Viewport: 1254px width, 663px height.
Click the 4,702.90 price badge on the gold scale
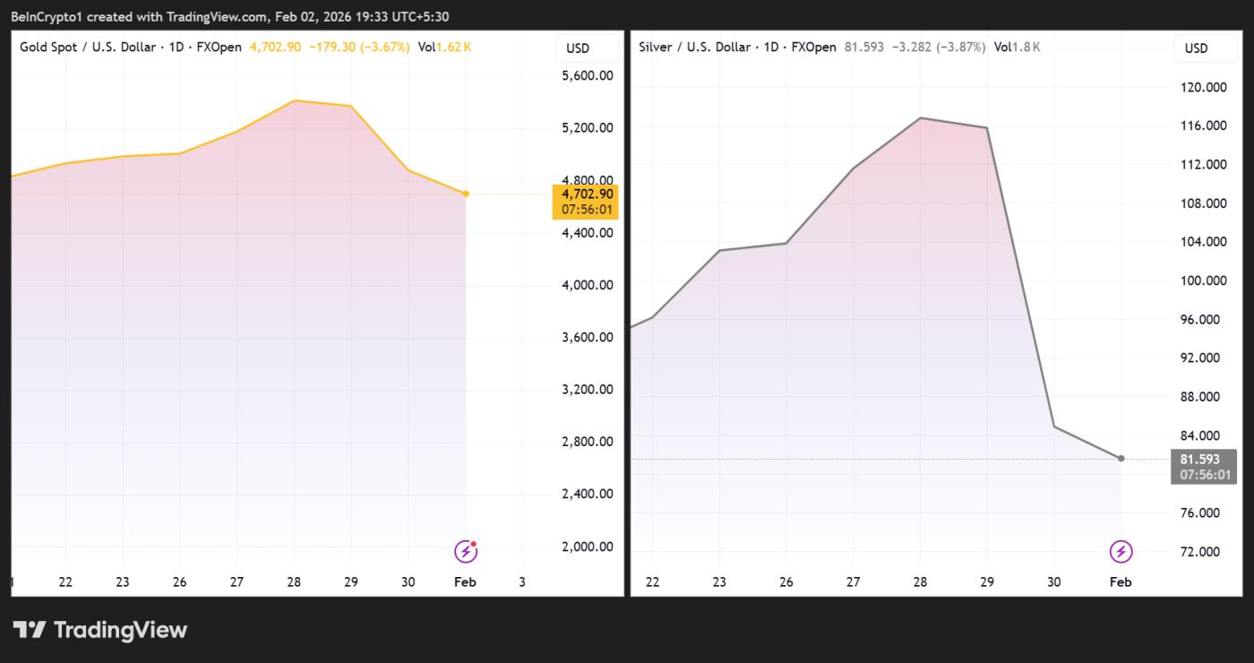(586, 200)
